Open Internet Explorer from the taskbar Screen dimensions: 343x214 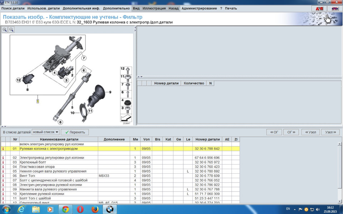[x=21, y=209]
